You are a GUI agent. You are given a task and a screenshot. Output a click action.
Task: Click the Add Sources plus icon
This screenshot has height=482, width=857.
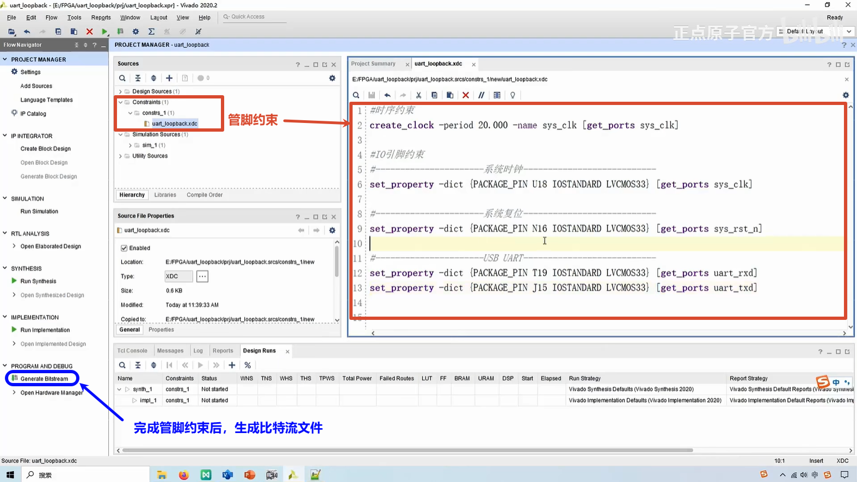coord(169,78)
